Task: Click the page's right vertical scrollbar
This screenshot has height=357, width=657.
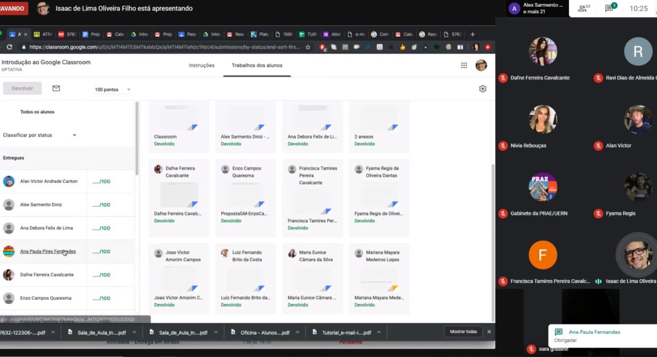Action: coord(493,242)
